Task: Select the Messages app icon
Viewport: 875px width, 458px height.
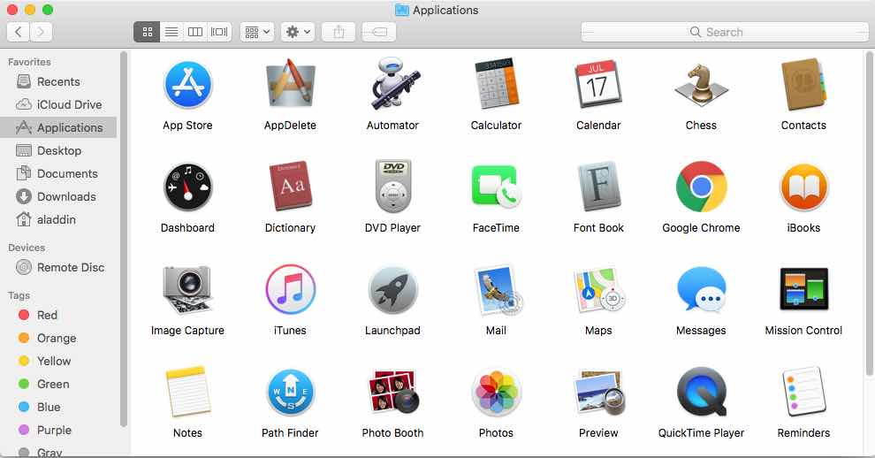Action: tap(701, 289)
